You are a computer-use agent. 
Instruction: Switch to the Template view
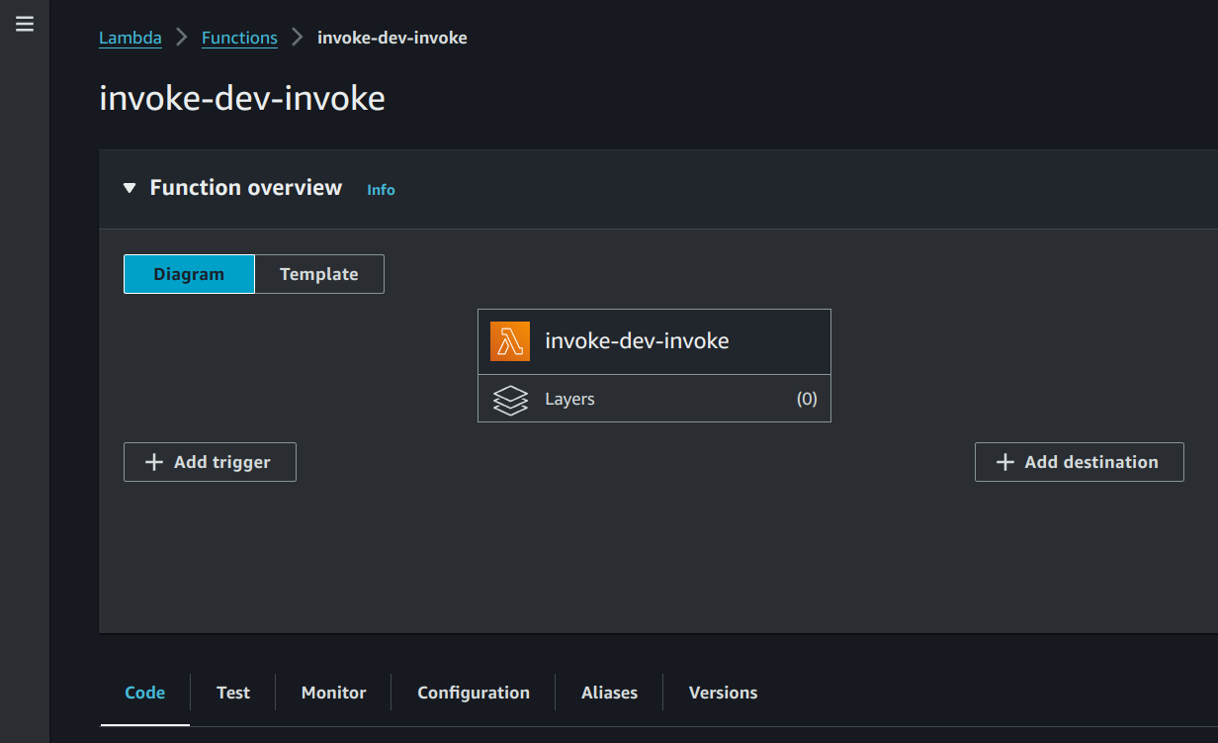pyautogui.click(x=319, y=274)
